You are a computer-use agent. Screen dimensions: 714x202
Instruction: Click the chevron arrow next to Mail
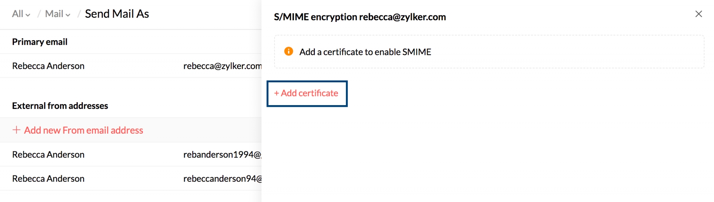[x=68, y=15]
